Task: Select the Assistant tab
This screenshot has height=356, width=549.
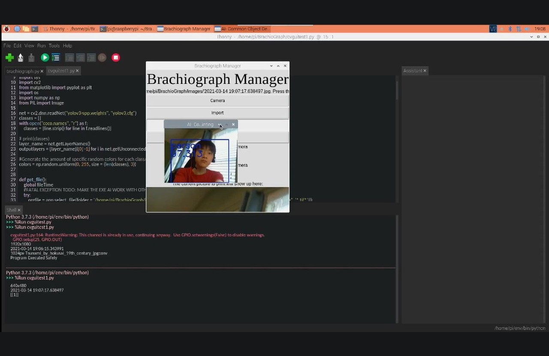Action: 413,71
